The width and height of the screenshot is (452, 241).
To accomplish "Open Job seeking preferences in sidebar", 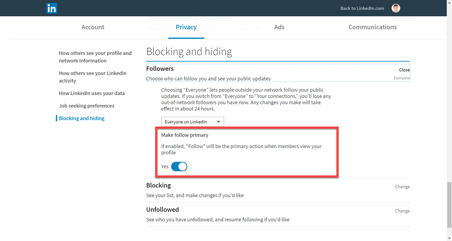I will pyautogui.click(x=87, y=106).
